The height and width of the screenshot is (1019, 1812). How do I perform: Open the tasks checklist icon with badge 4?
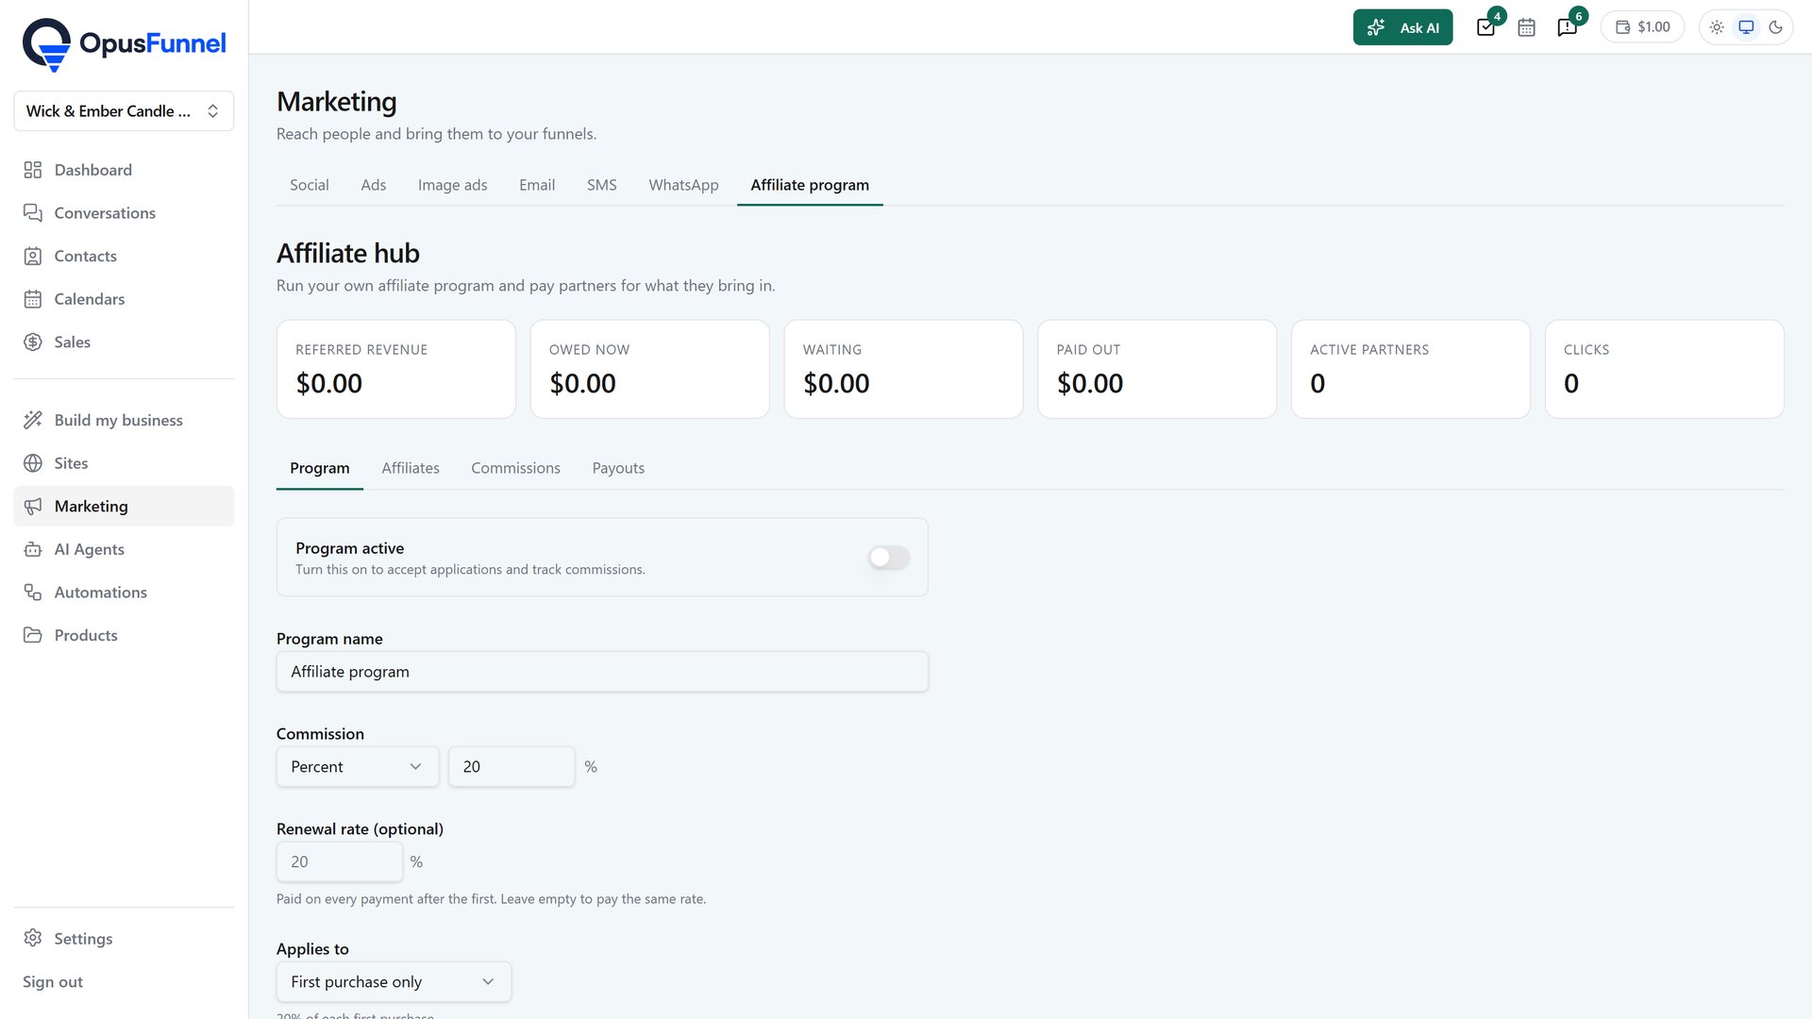[1485, 27]
